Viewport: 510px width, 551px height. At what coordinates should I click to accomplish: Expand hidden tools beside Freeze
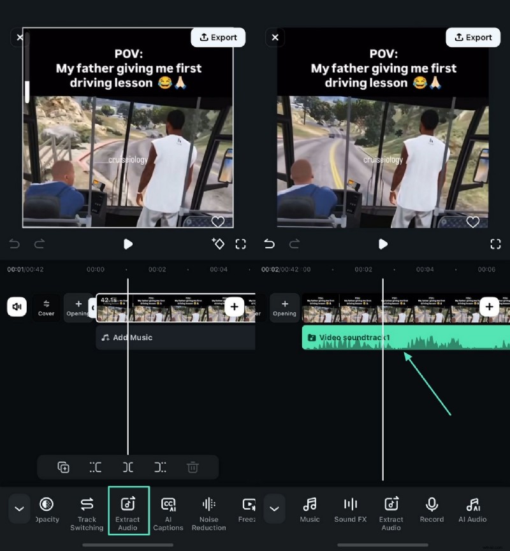tap(274, 508)
